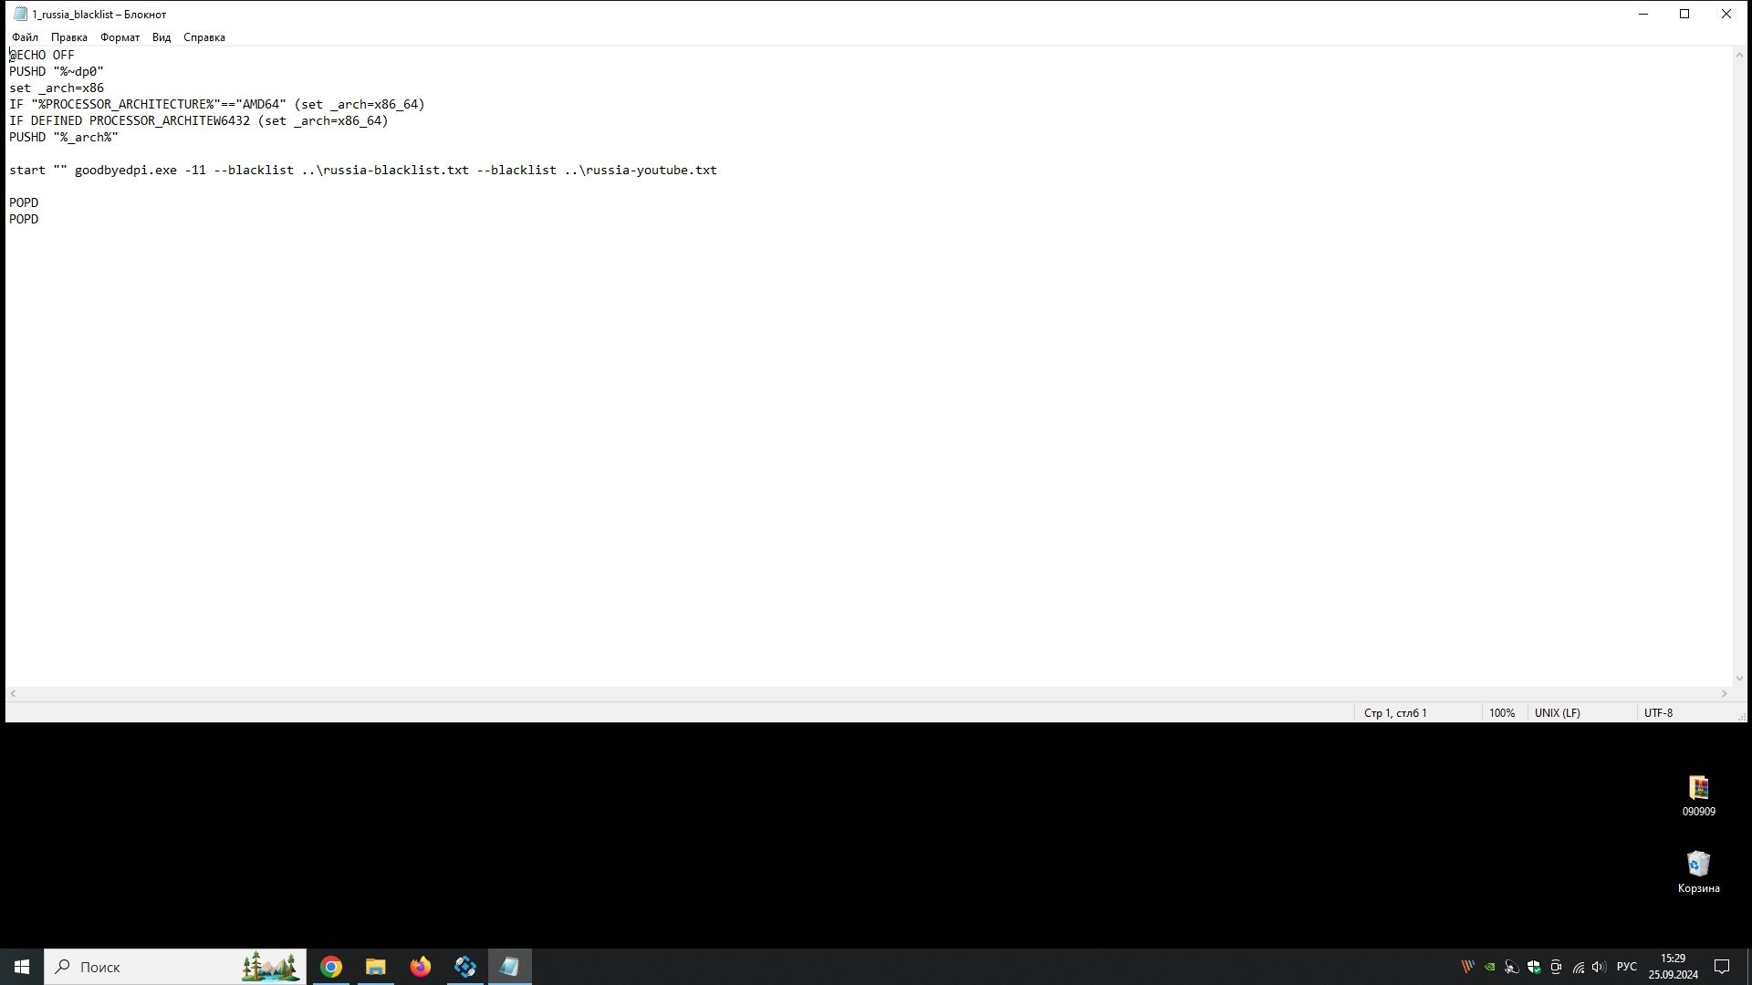Click the PUSHD "%~dp0" line
1752x985 pixels.
57,71
